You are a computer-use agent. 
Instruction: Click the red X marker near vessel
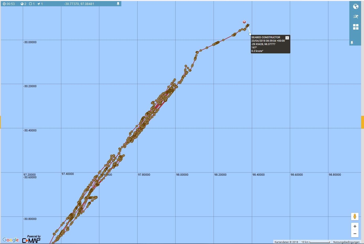(244, 22)
